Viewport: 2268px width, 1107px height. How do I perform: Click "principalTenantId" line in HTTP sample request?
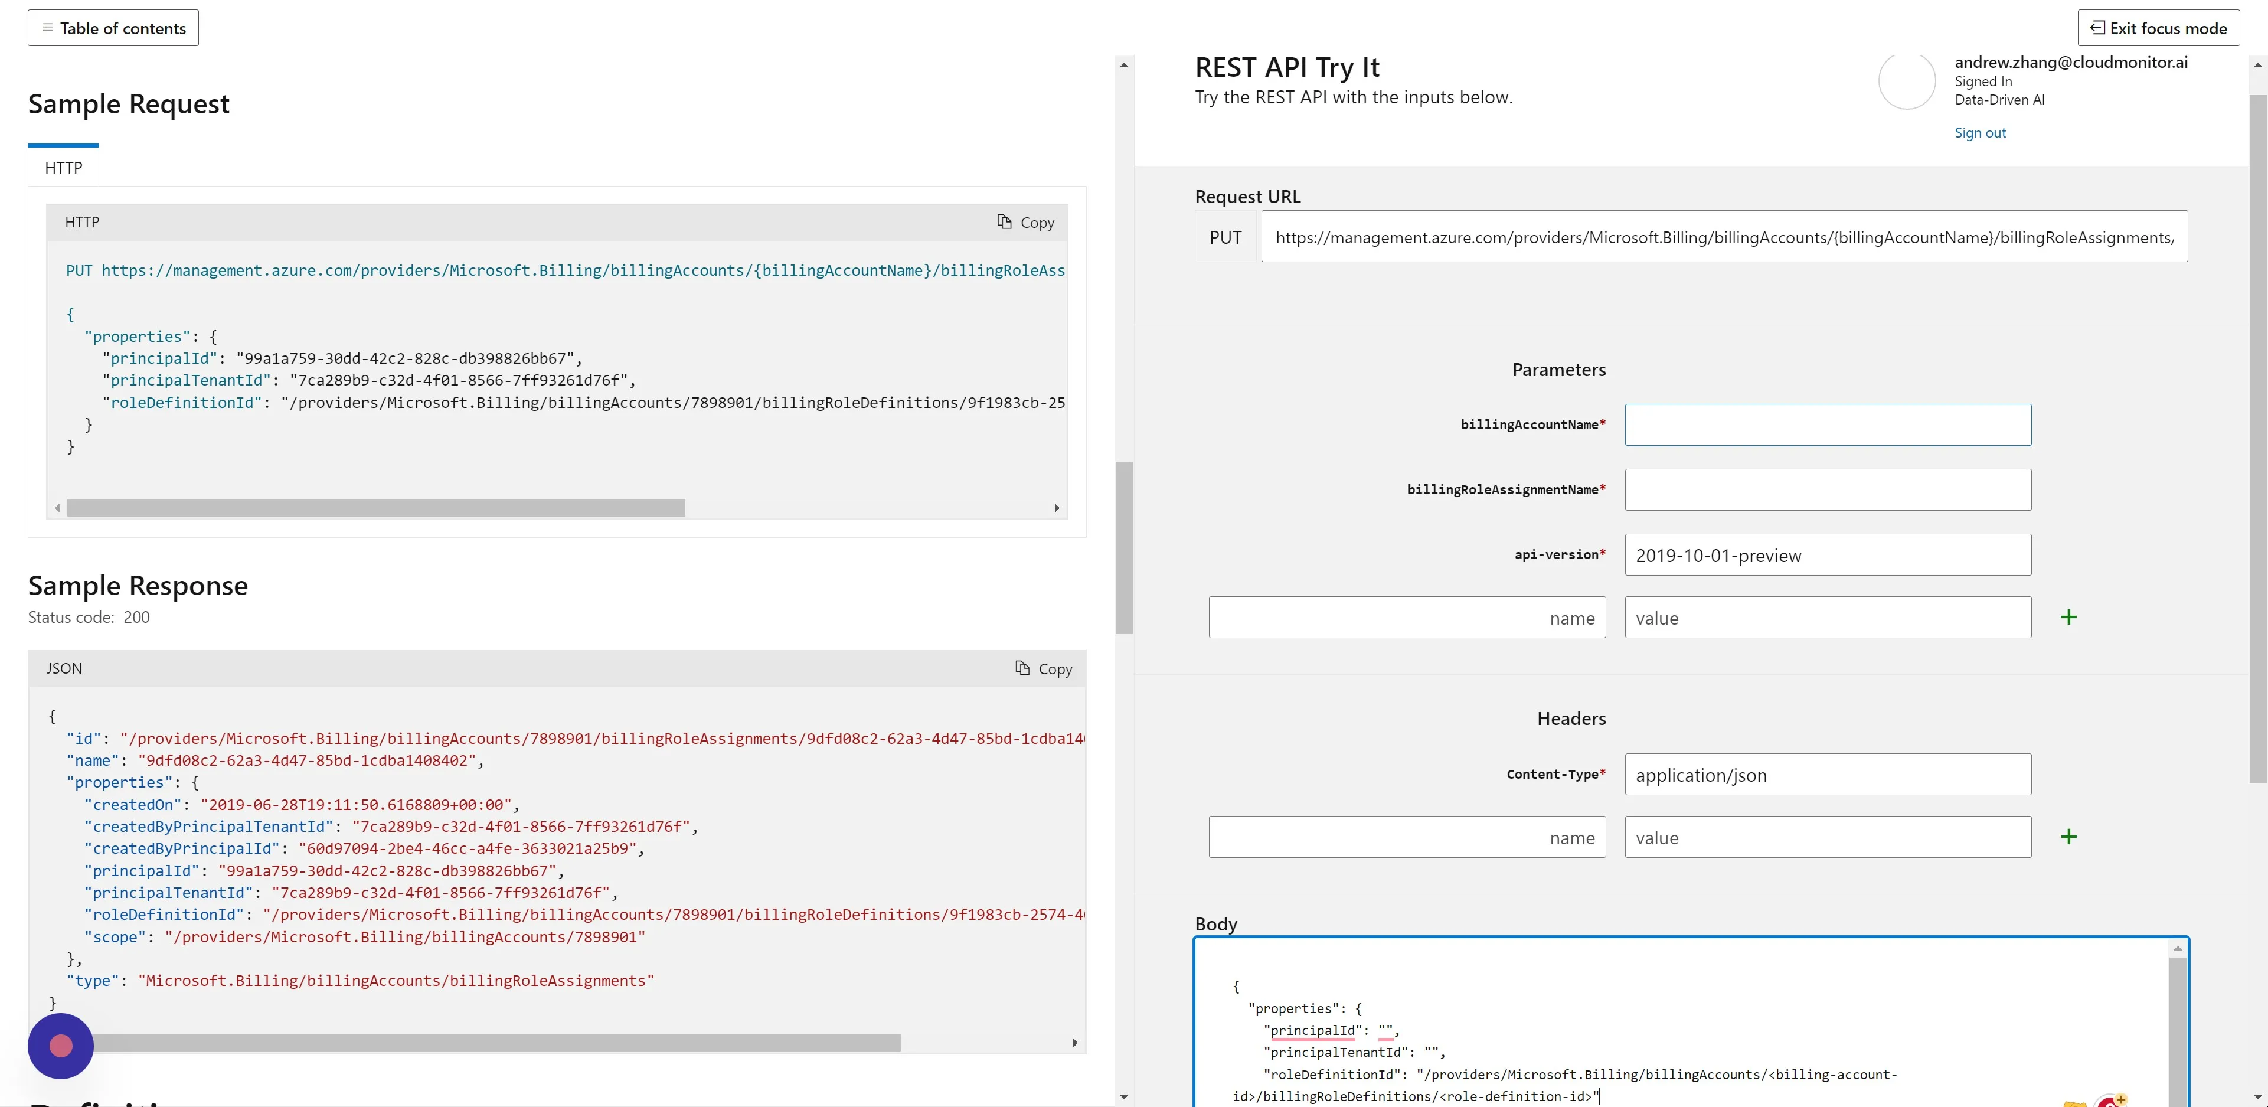pyautogui.click(x=368, y=380)
